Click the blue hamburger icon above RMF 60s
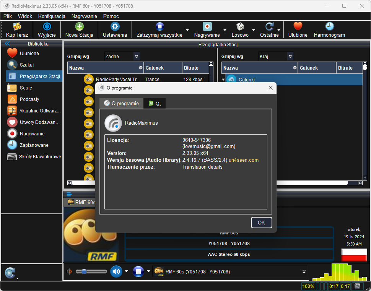Screen dimensions: 371x291 coord(69,195)
